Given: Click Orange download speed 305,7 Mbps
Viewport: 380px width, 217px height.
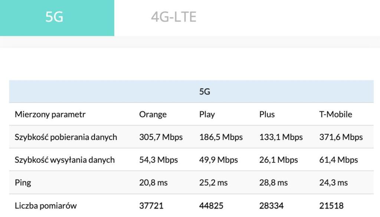Looking at the screenshot, I should point(161,137).
